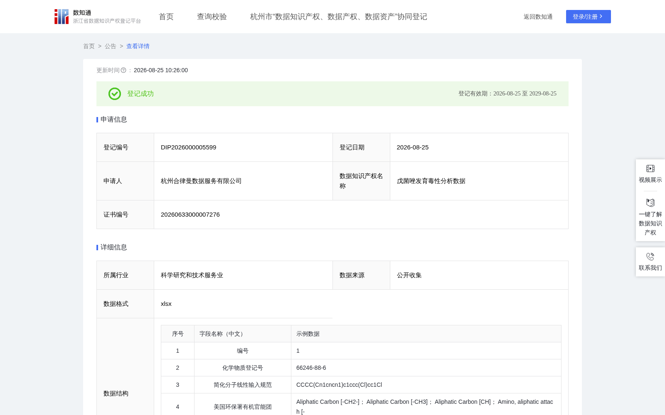Click the 返回数知通 link
Image resolution: width=665 pixels, height=415 pixels.
pos(538,17)
